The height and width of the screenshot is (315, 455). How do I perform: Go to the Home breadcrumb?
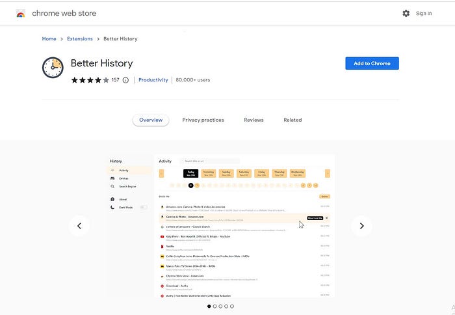[x=49, y=38]
